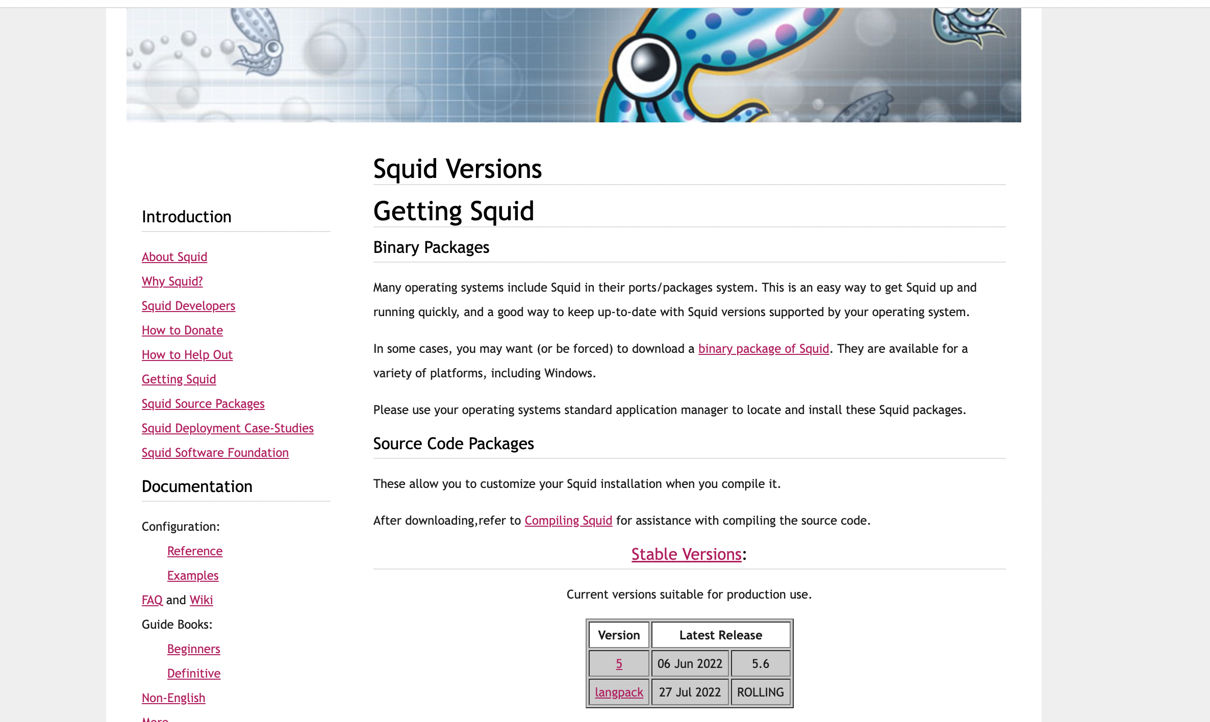Open the Beginners guide book link

coord(193,649)
